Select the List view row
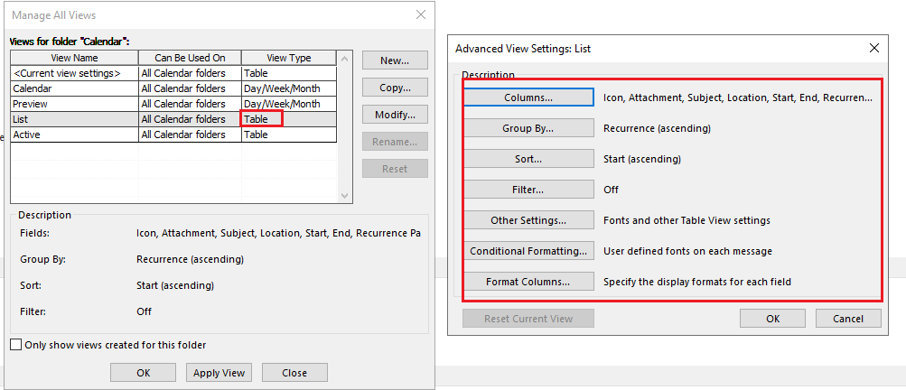This screenshot has width=906, height=390. [173, 119]
